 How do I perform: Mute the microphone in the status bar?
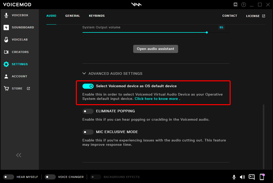pos(234,177)
